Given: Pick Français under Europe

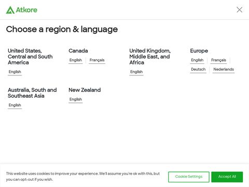Looking at the screenshot, I should point(218,60).
